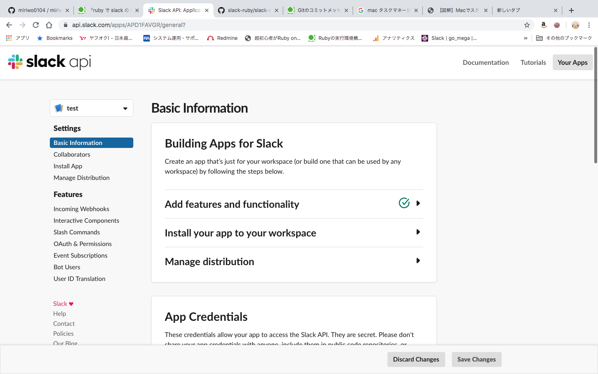598x374 pixels.
Task: Open a new browser tab
Action: (571, 10)
